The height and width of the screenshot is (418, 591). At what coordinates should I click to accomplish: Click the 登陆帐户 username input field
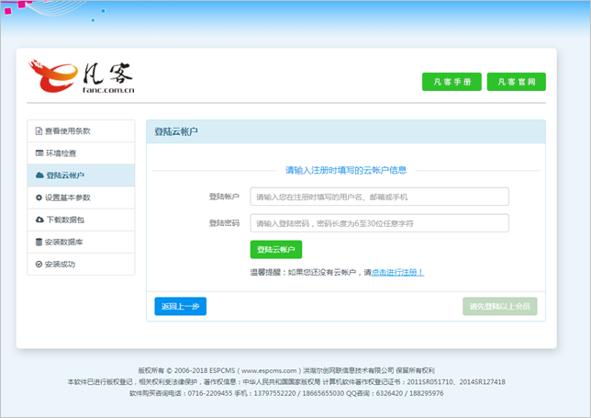[x=379, y=197]
